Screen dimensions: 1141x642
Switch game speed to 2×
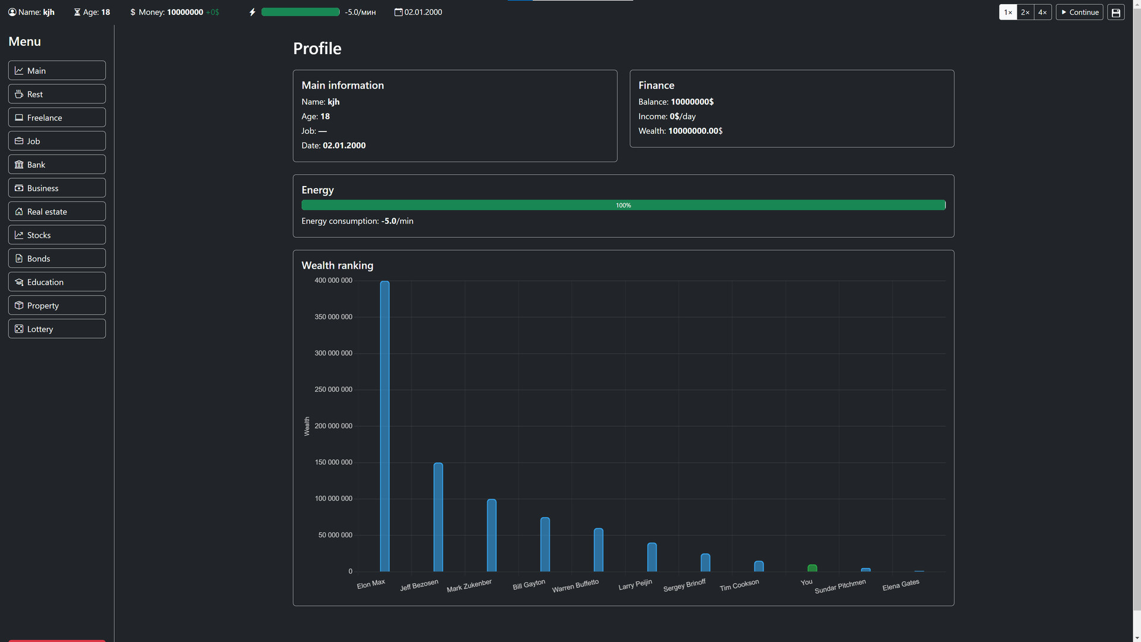coord(1025,12)
